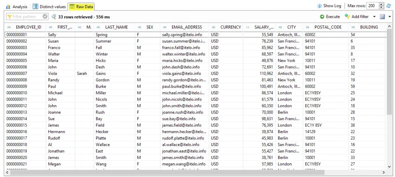Click the text type icon on LAST_NAME header
395x177 pixels.
tap(98, 27)
